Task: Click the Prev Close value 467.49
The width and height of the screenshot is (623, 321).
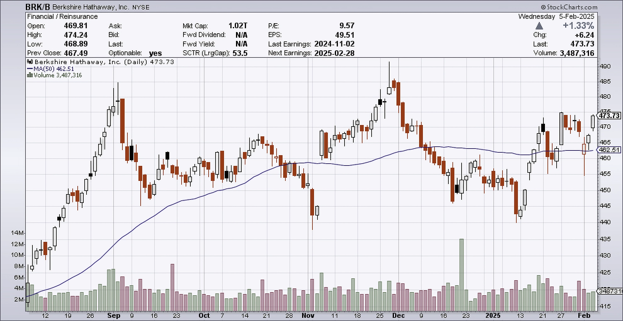Action: point(76,53)
